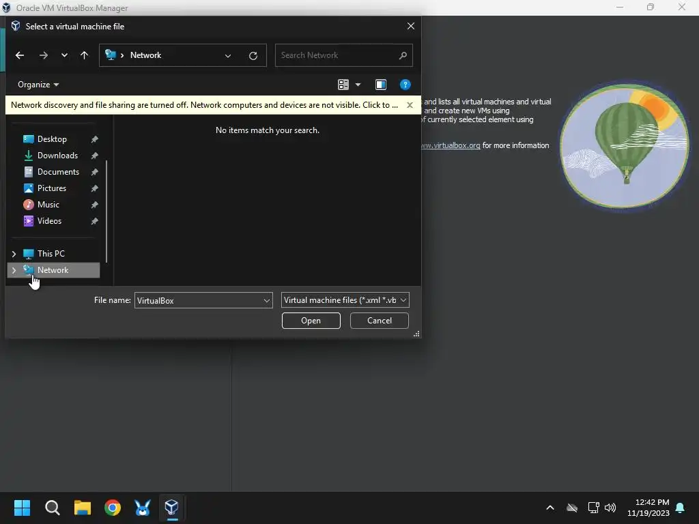Open view options dropdown arrow

358,85
